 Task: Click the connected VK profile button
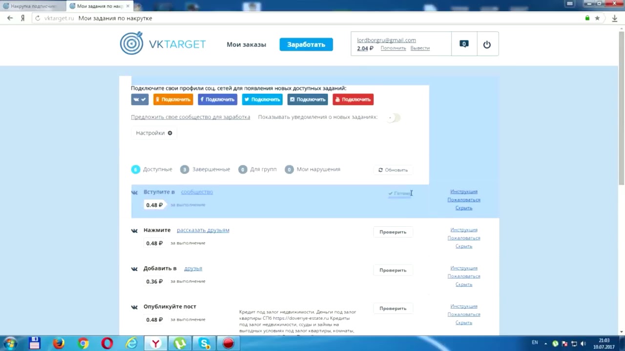click(140, 99)
